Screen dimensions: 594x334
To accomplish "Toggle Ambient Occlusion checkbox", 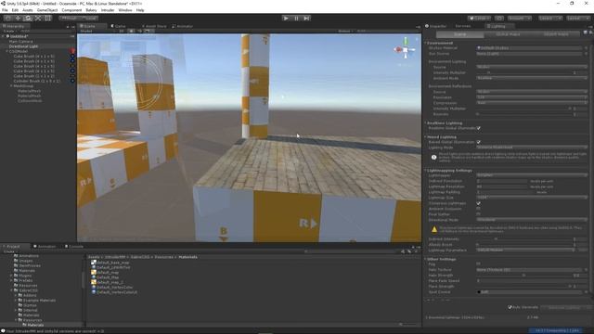I will pyautogui.click(x=479, y=209).
